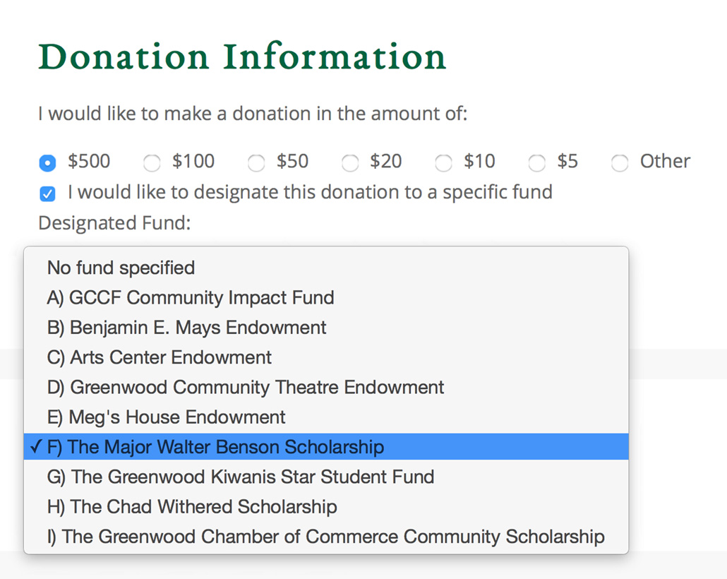Pick the $20 donation amount
Image resolution: width=727 pixels, height=579 pixels.
(x=349, y=163)
